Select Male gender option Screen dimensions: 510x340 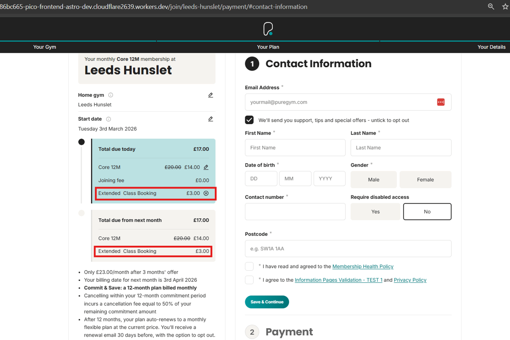374,180
